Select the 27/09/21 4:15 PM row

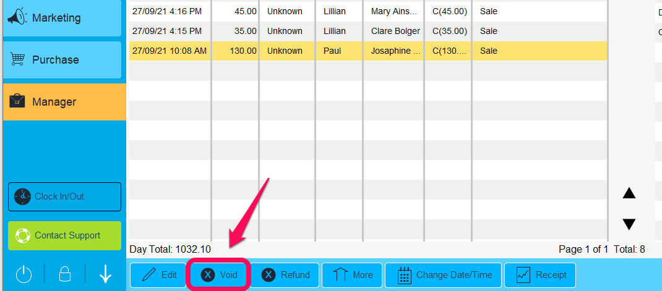[368, 32]
